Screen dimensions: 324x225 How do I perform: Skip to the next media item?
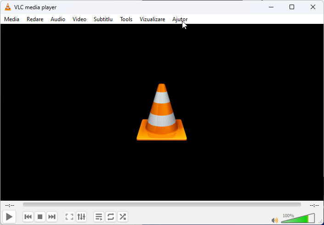[x=52, y=217]
